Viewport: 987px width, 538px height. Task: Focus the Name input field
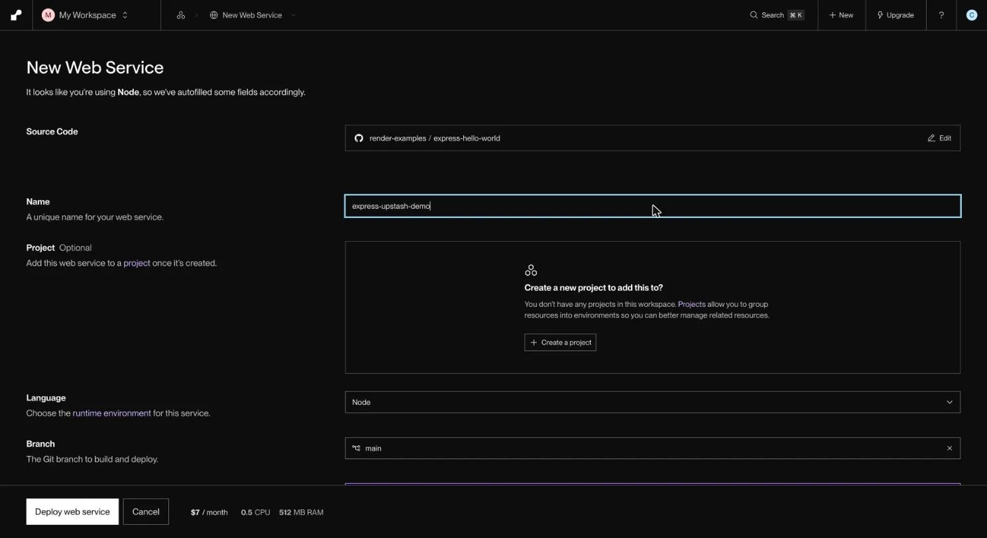[x=652, y=206]
